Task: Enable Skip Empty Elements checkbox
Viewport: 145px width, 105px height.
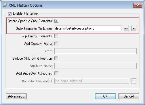Action: click(x=56, y=36)
